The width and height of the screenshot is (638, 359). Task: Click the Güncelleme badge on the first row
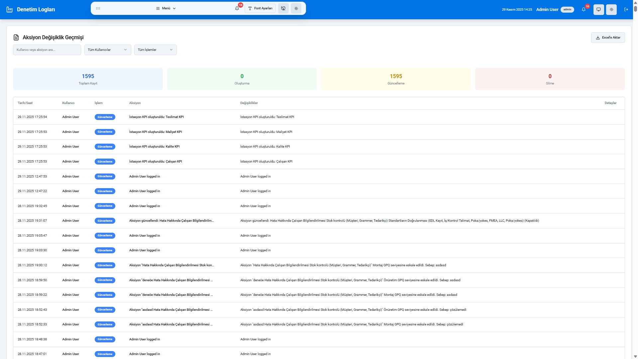point(105,117)
